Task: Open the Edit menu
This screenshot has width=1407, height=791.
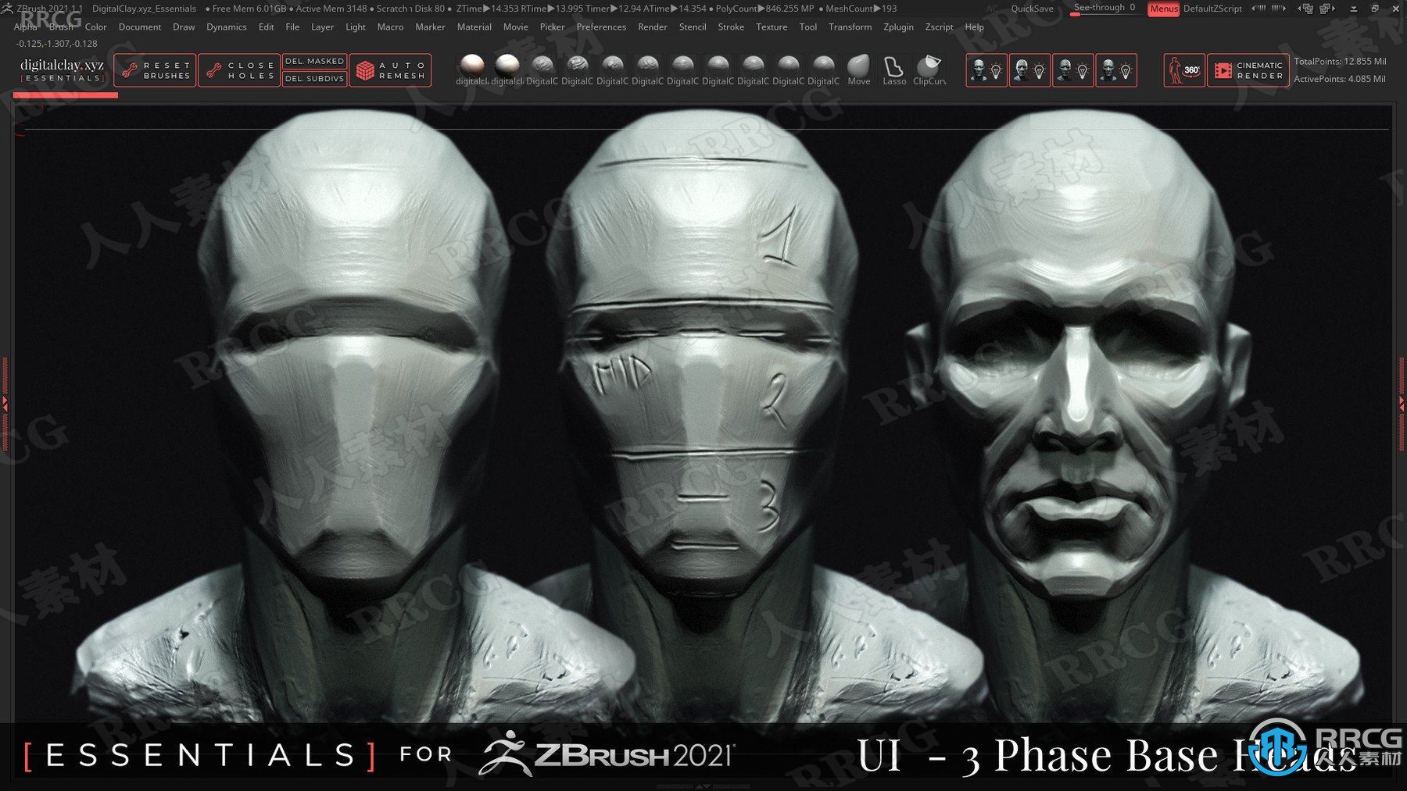Action: pyautogui.click(x=267, y=27)
